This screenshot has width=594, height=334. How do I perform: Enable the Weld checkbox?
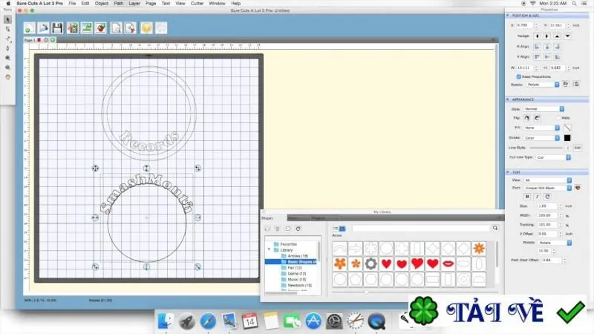558,118
